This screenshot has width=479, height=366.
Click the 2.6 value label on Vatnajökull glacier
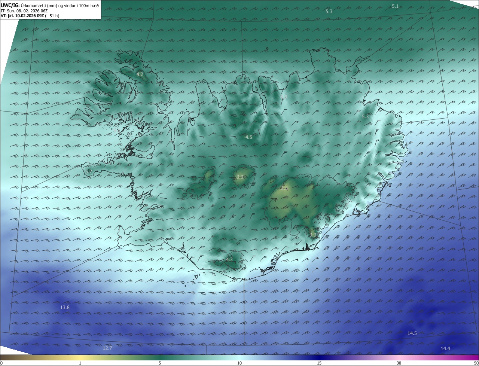(x=284, y=189)
